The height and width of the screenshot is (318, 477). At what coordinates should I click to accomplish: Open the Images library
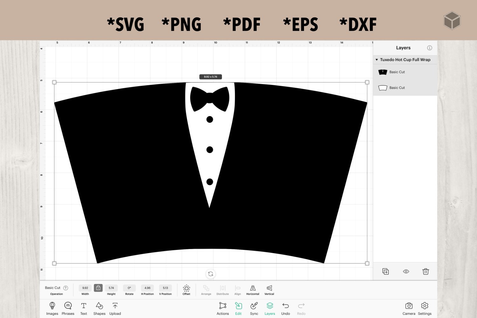tap(52, 308)
